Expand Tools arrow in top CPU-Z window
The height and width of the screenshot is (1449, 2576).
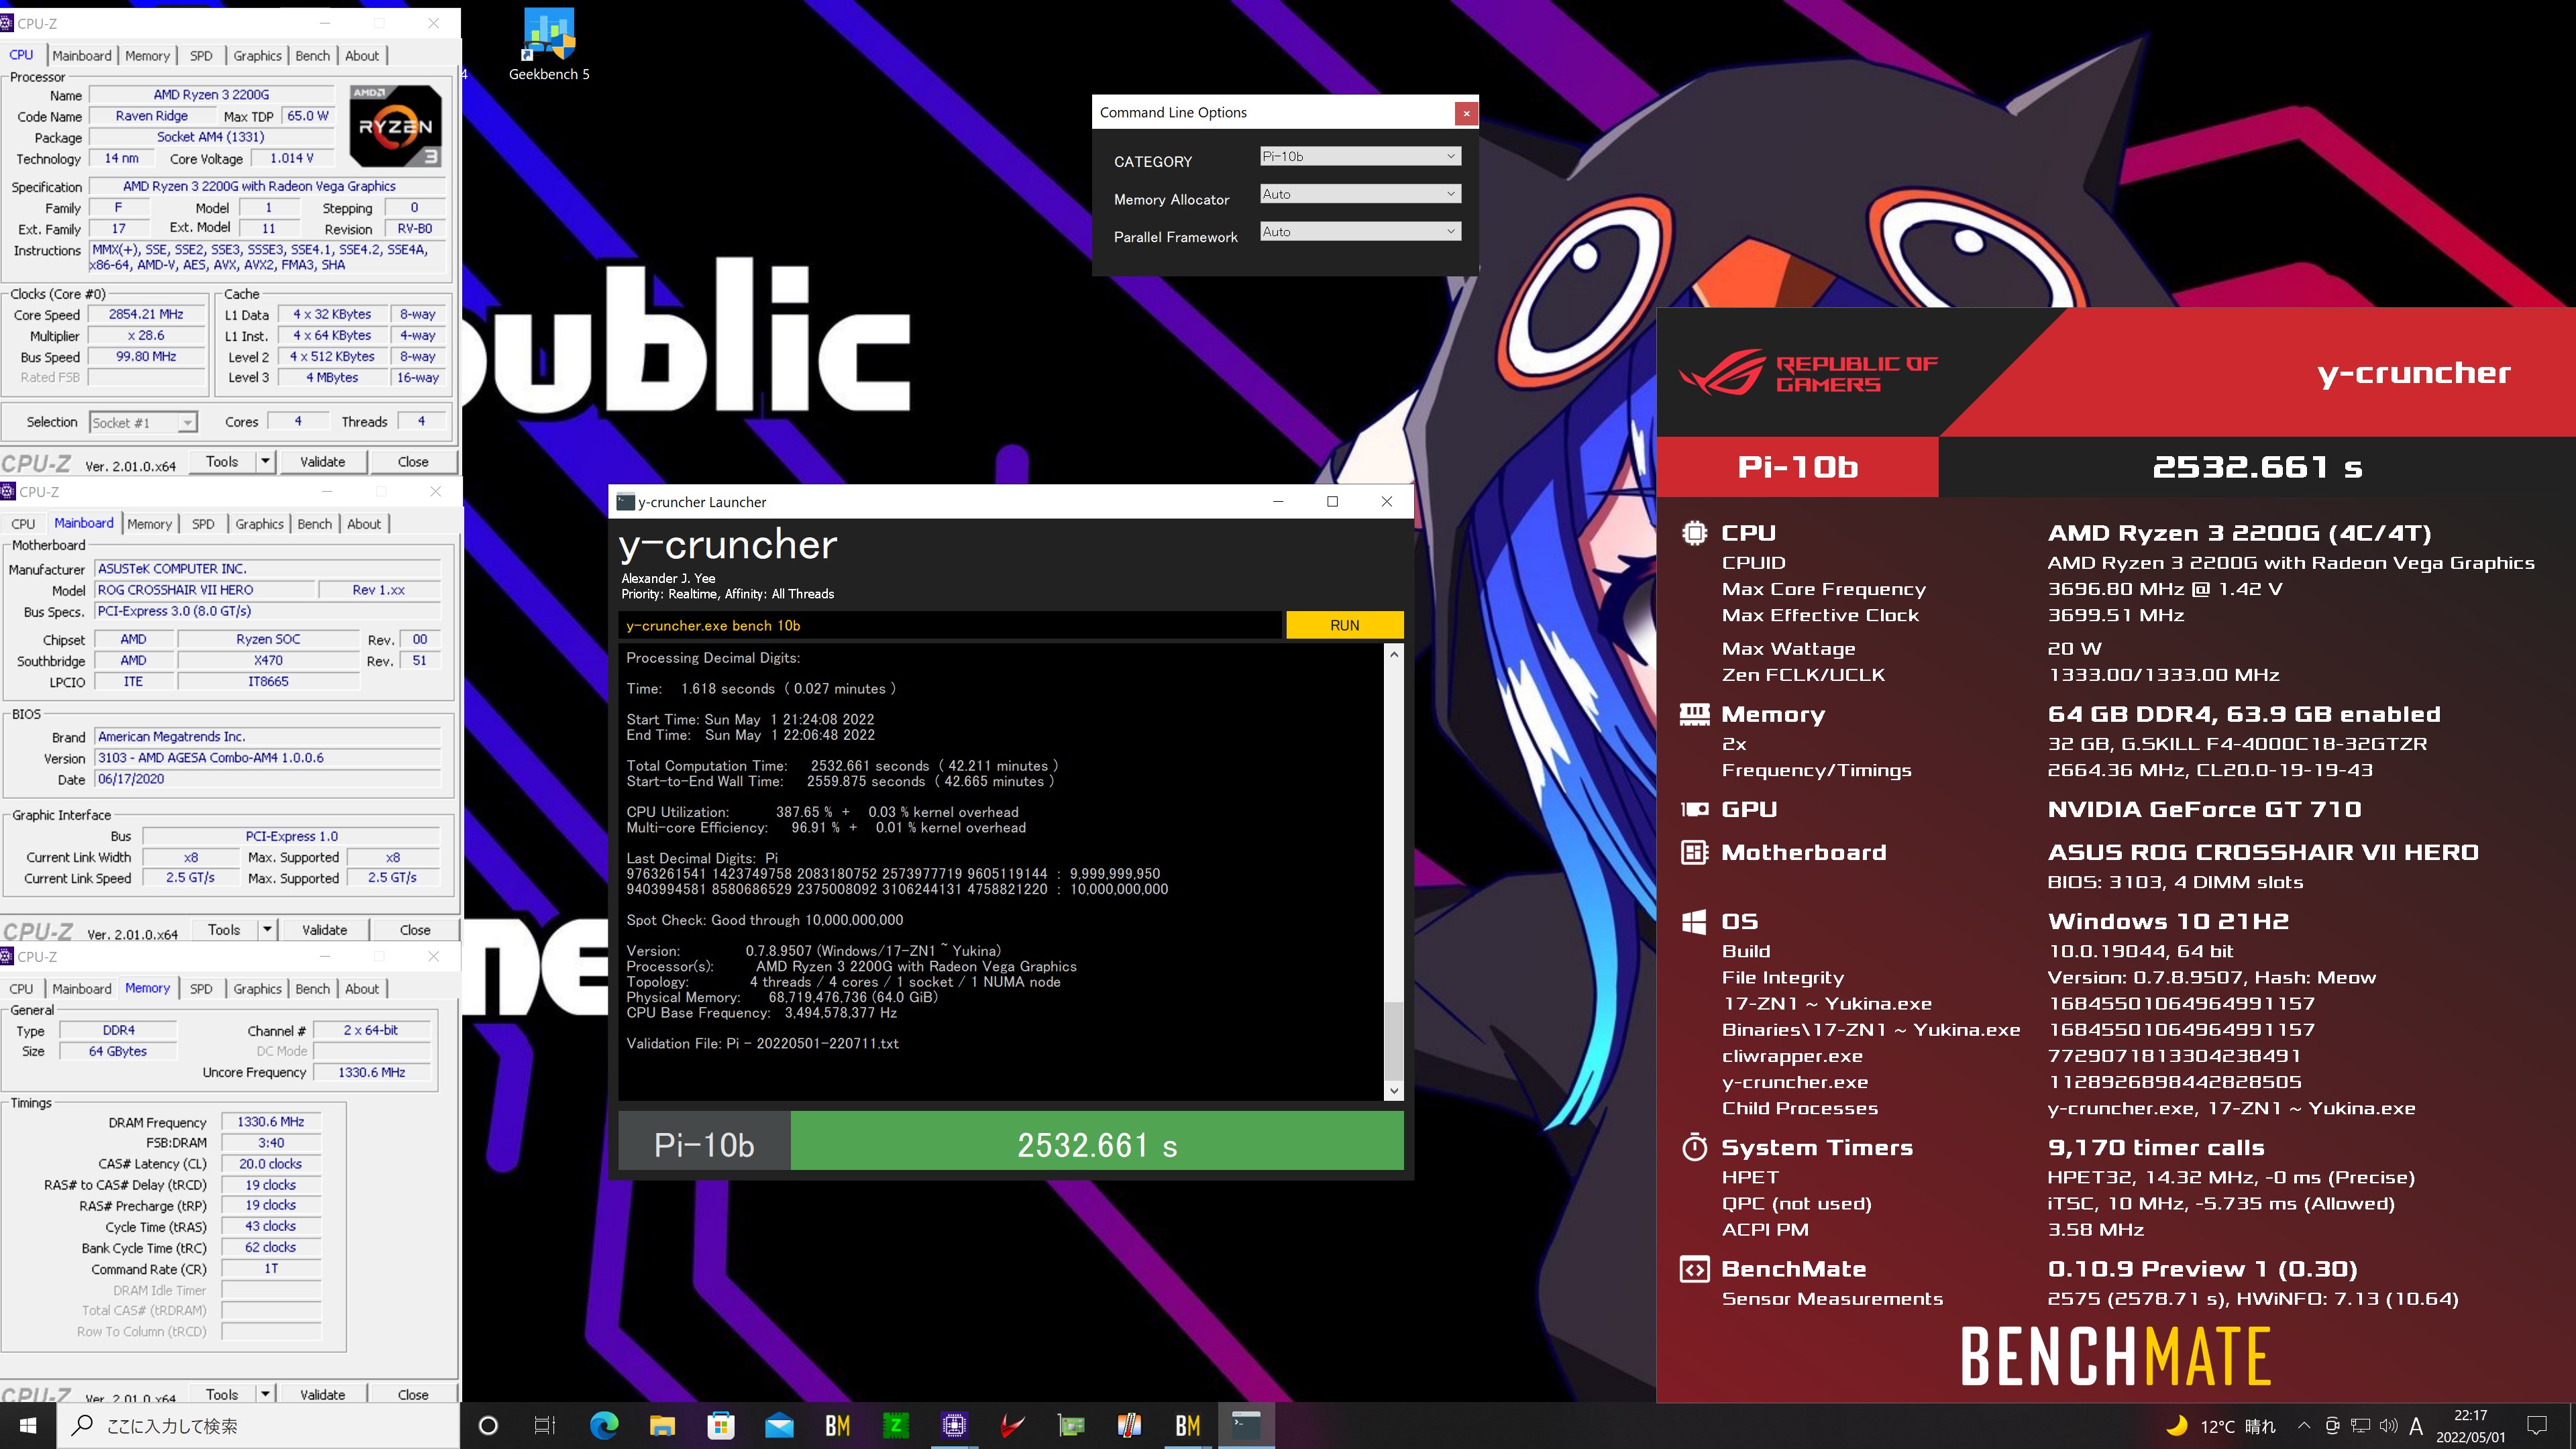[x=265, y=462]
